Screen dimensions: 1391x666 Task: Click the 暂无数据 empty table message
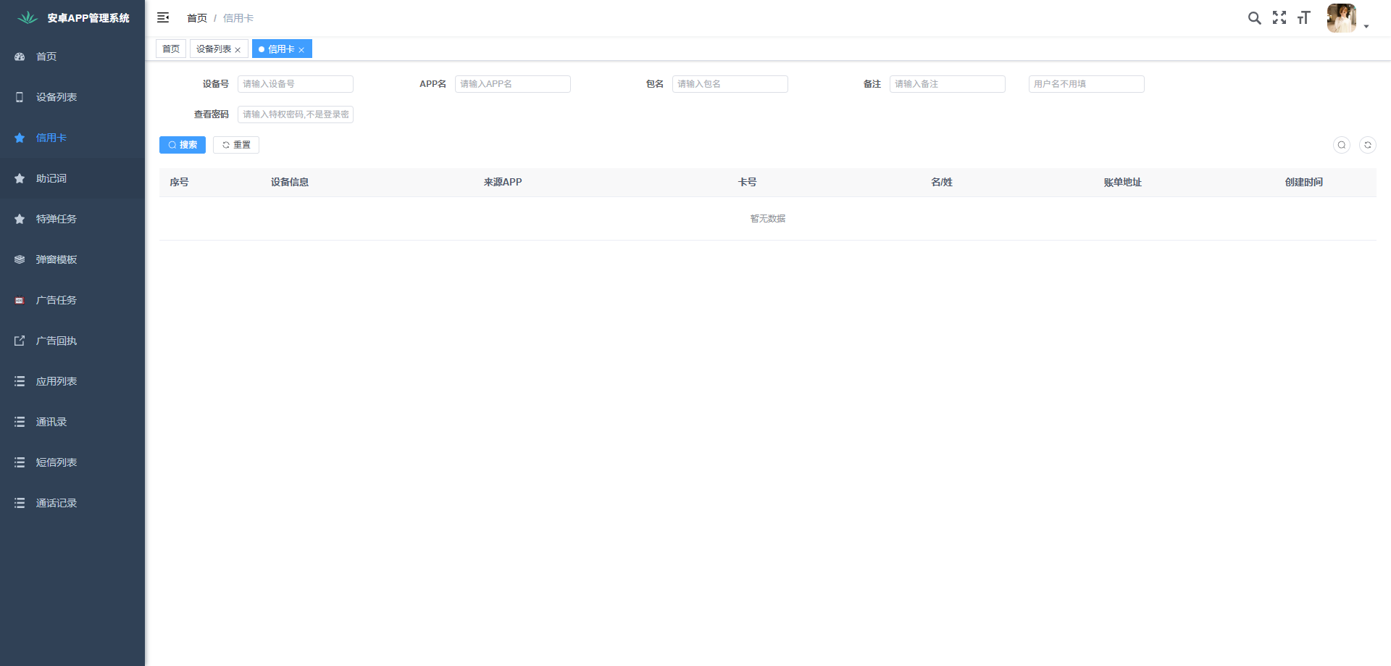(768, 218)
